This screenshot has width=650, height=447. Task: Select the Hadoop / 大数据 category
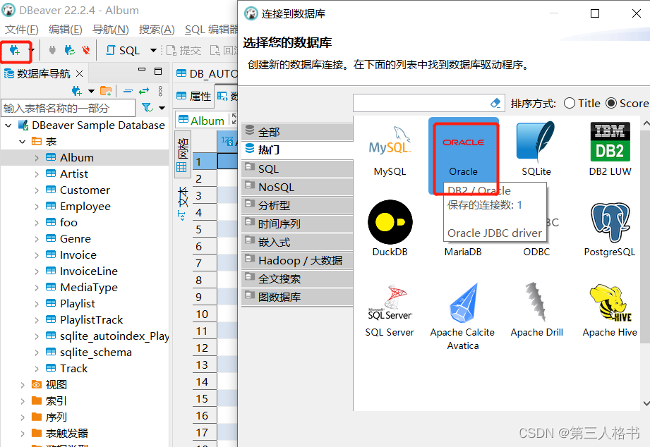[x=297, y=261]
